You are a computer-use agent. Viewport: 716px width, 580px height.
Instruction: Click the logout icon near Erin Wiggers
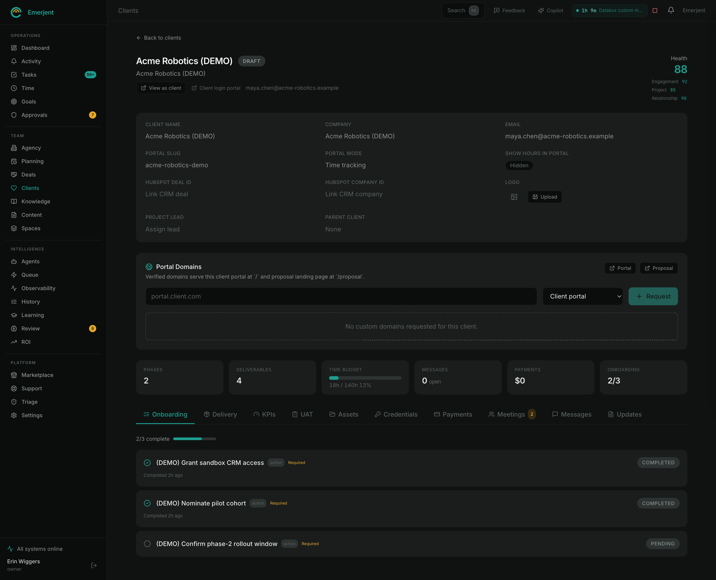94,565
